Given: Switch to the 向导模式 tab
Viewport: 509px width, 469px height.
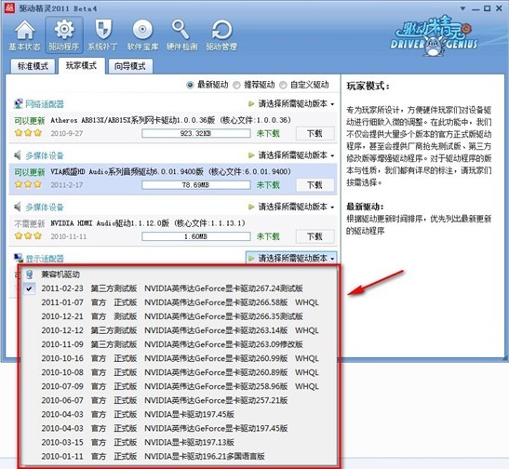Looking at the screenshot, I should (130, 66).
